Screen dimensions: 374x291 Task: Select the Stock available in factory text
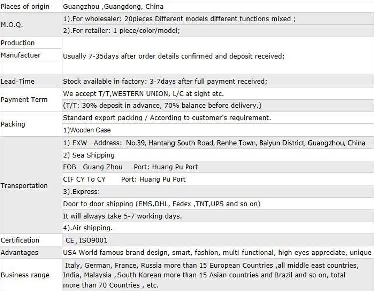click(165, 81)
